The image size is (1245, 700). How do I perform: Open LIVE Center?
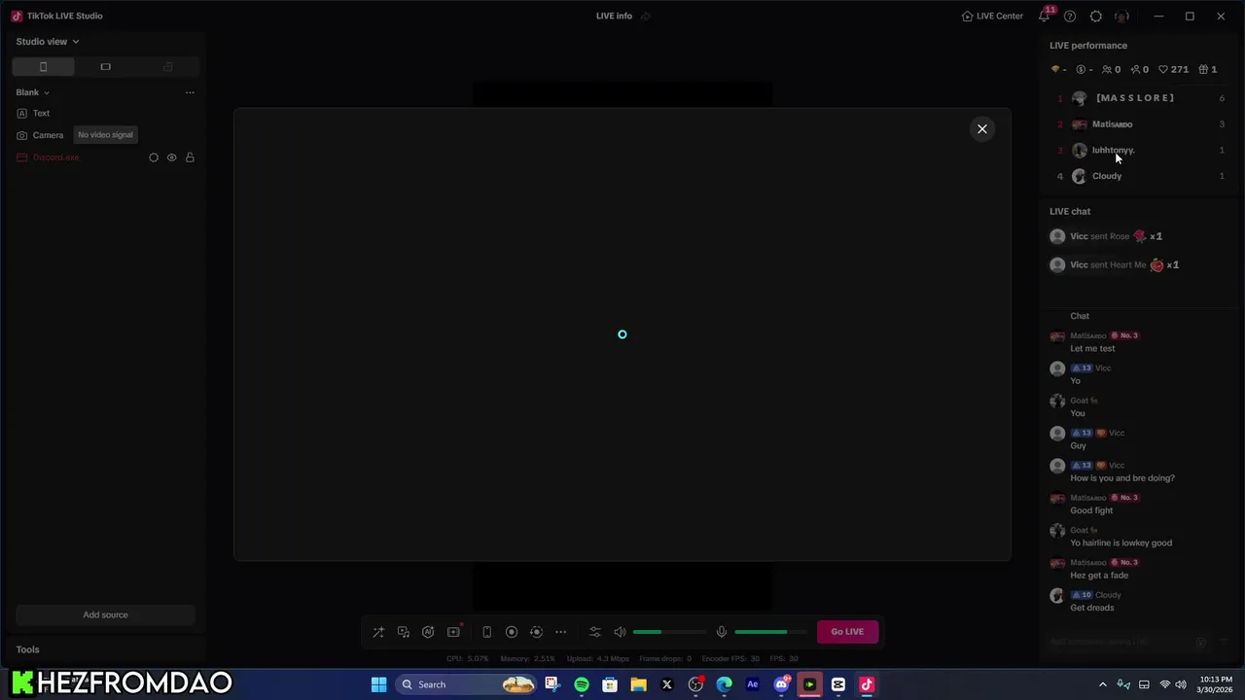pos(992,16)
